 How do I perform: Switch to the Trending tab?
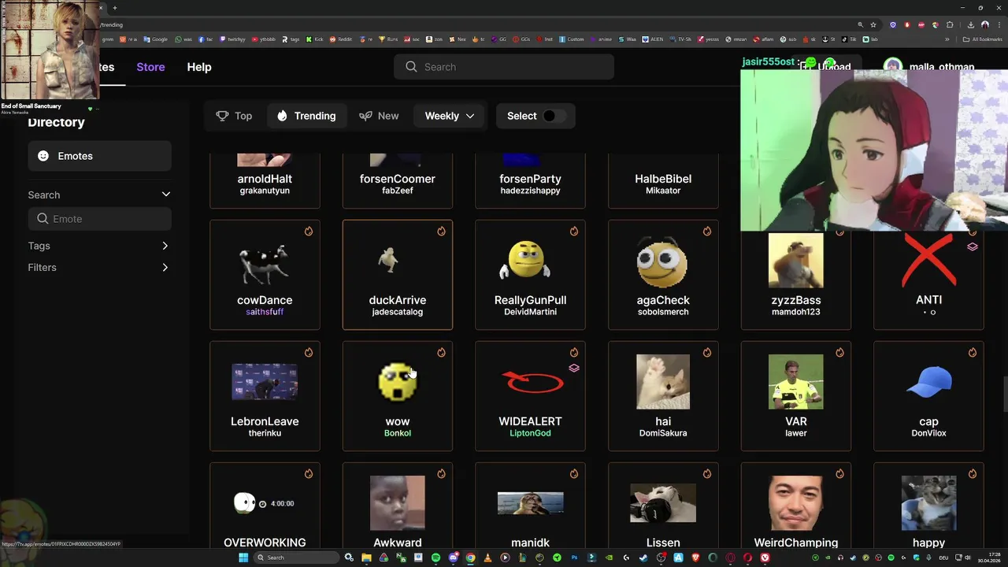coord(306,116)
